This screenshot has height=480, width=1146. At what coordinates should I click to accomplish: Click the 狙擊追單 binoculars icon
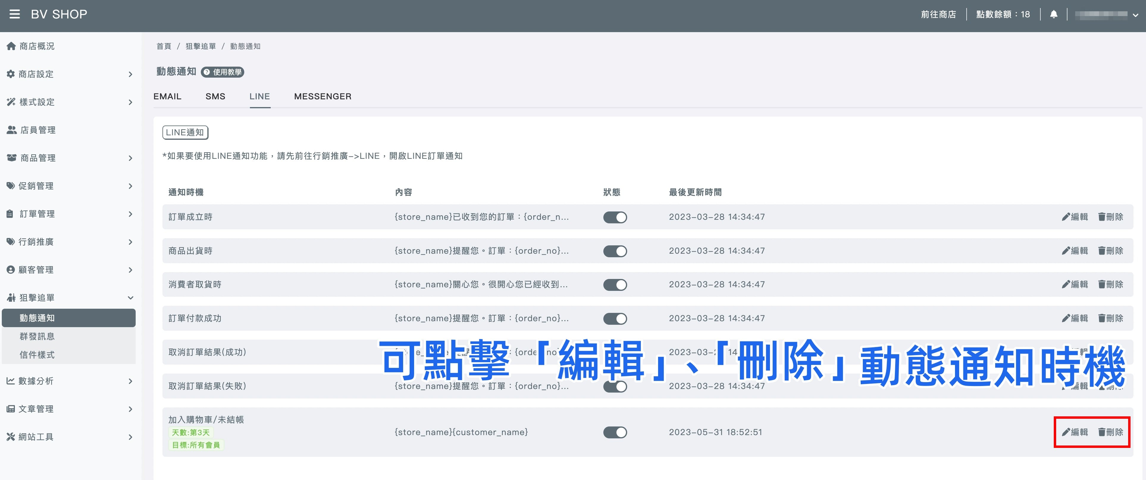[11, 298]
